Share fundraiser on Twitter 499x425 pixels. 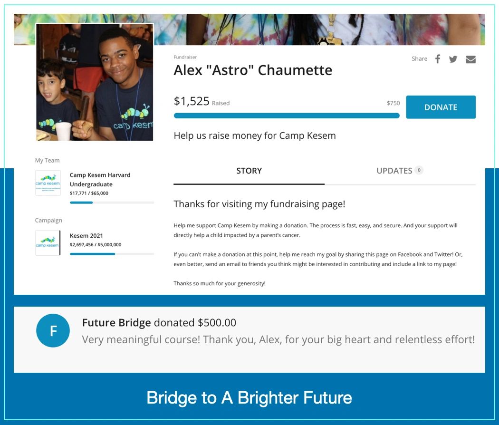click(453, 59)
